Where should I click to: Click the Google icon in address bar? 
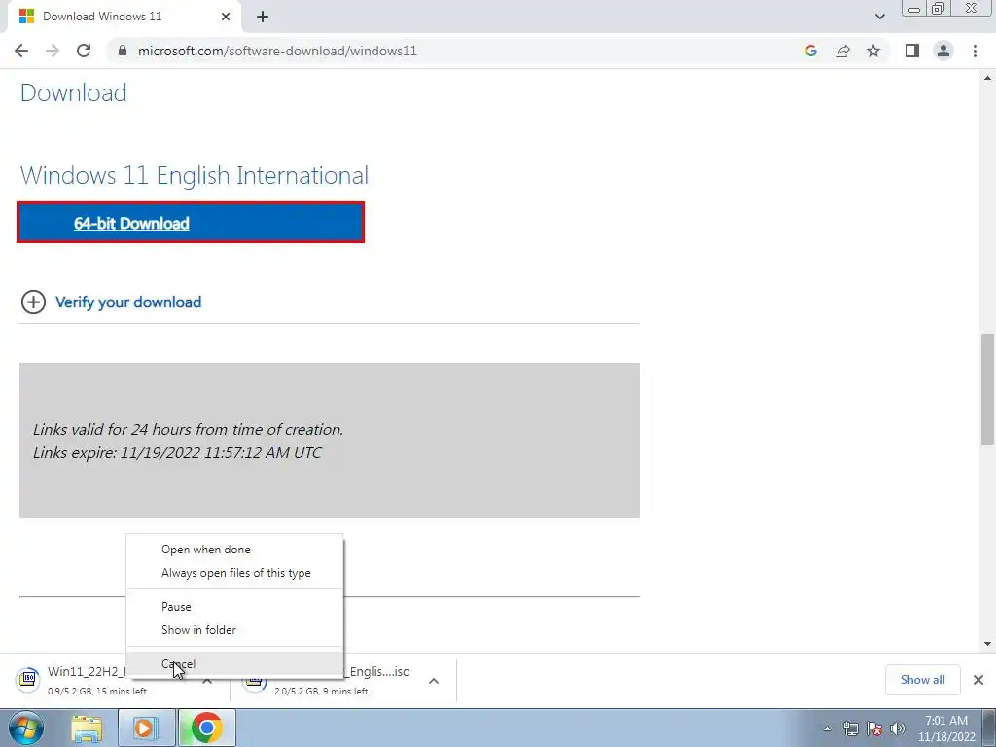click(x=810, y=51)
